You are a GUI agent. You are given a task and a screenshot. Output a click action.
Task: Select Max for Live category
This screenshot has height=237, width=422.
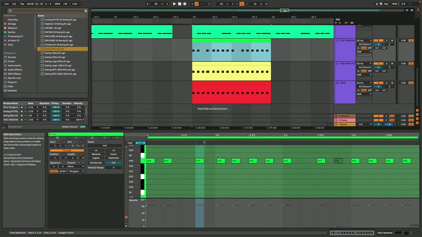click(x=14, y=78)
